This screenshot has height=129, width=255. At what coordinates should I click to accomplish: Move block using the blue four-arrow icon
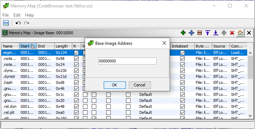pos(192,33)
